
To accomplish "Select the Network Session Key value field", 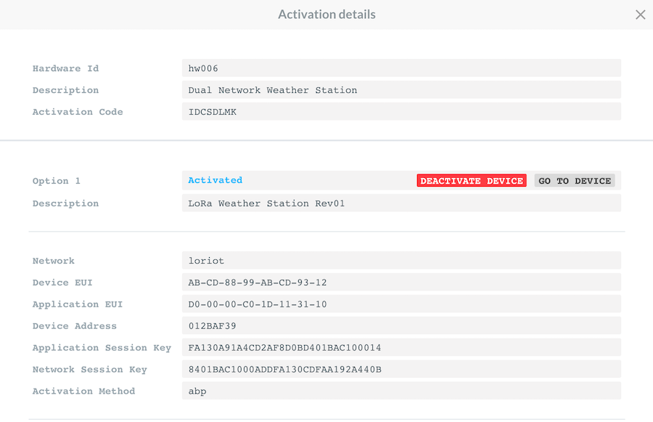I will point(401,370).
